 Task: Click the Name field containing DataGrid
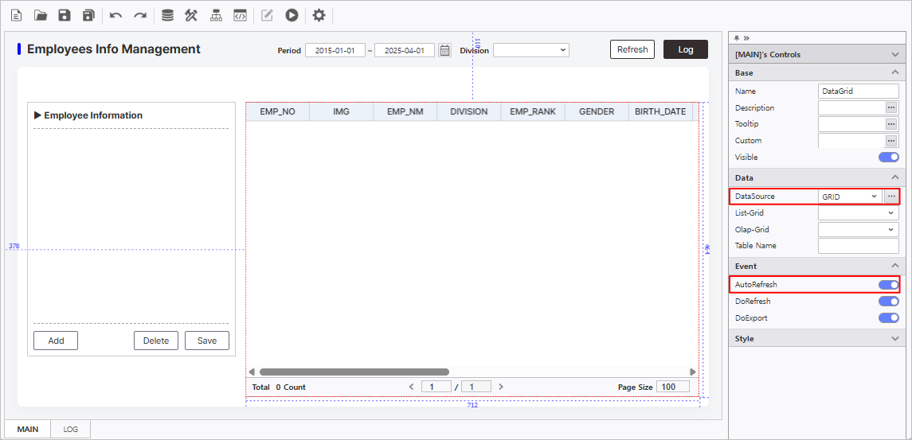(859, 92)
